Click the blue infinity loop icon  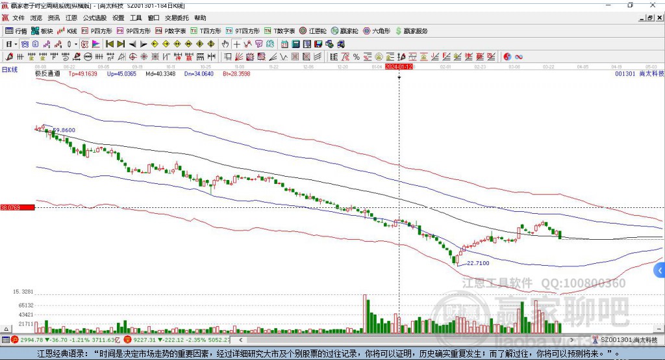[519, 57]
